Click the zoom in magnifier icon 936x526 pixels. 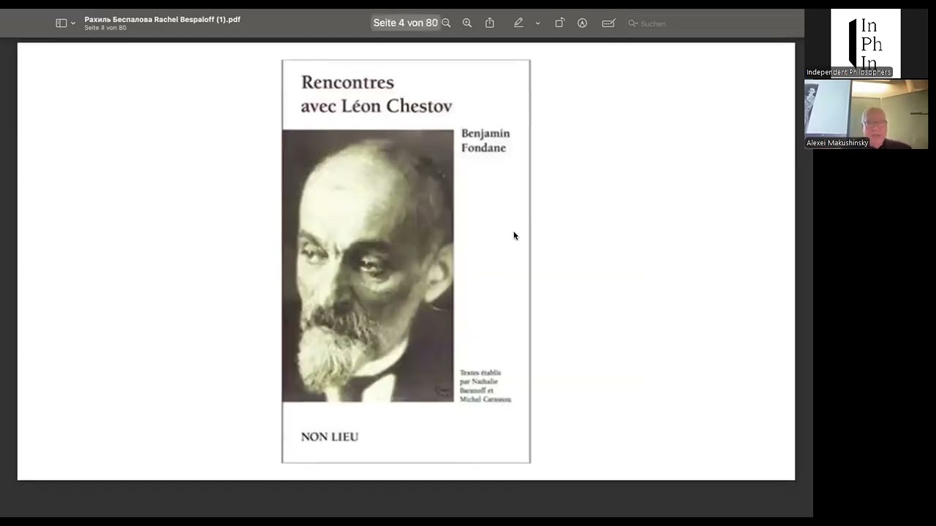(467, 23)
